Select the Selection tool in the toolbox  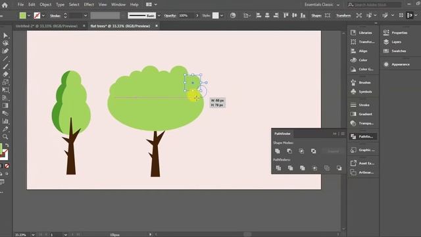5,36
